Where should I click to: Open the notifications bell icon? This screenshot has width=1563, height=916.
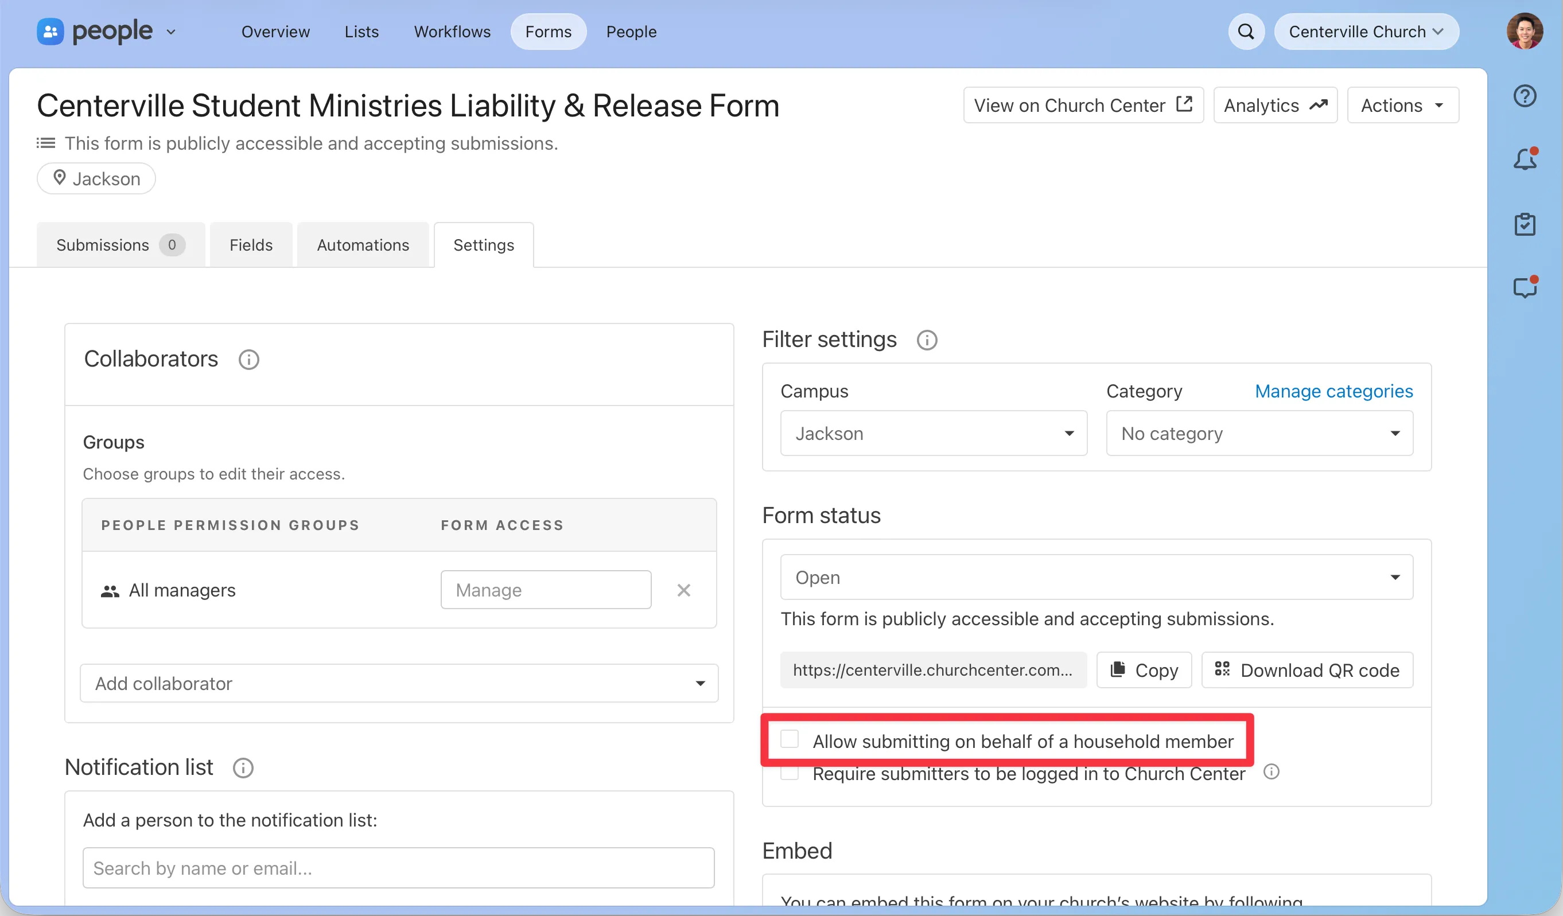1525,160
